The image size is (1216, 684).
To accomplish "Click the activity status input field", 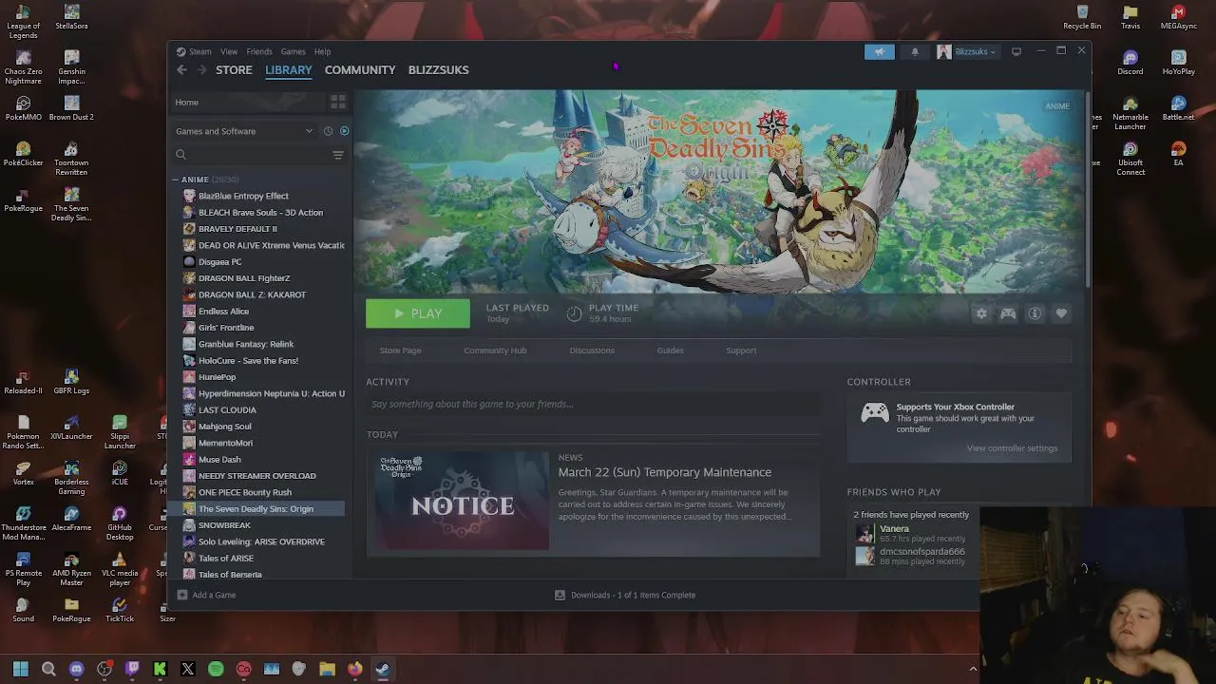I will coord(594,404).
